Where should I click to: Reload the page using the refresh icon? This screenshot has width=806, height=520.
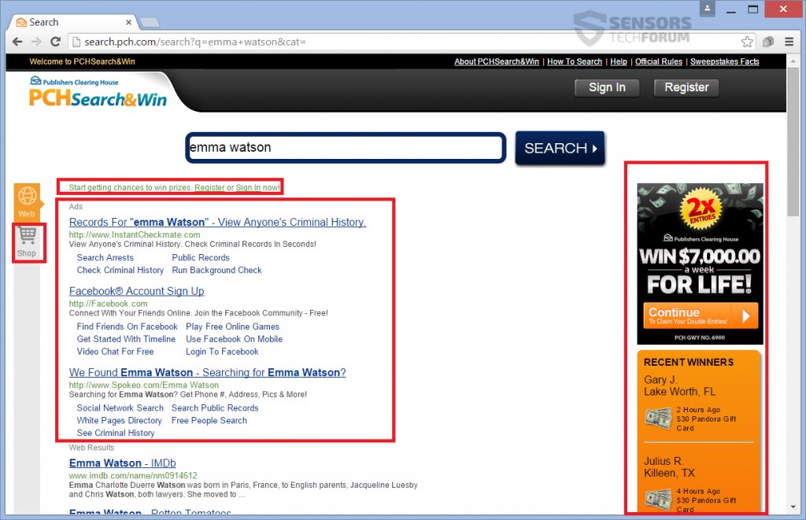tap(54, 42)
